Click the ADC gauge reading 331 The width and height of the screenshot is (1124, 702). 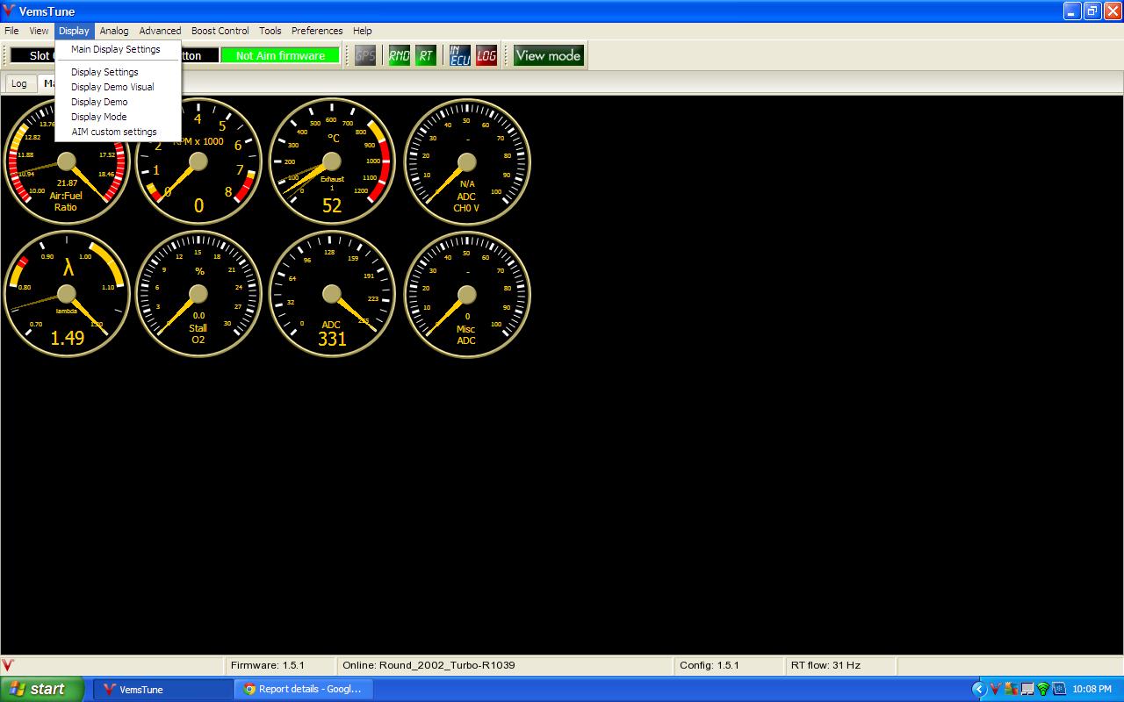[x=332, y=294]
